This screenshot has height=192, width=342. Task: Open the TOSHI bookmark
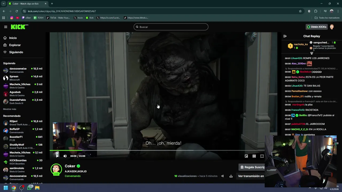pos(38,18)
